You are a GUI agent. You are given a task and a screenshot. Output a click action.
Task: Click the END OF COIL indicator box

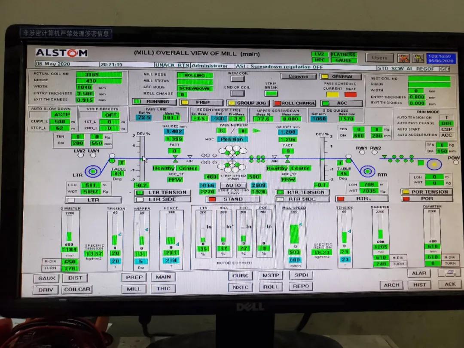(238, 93)
